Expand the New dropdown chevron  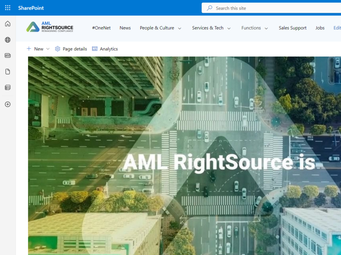coord(48,49)
